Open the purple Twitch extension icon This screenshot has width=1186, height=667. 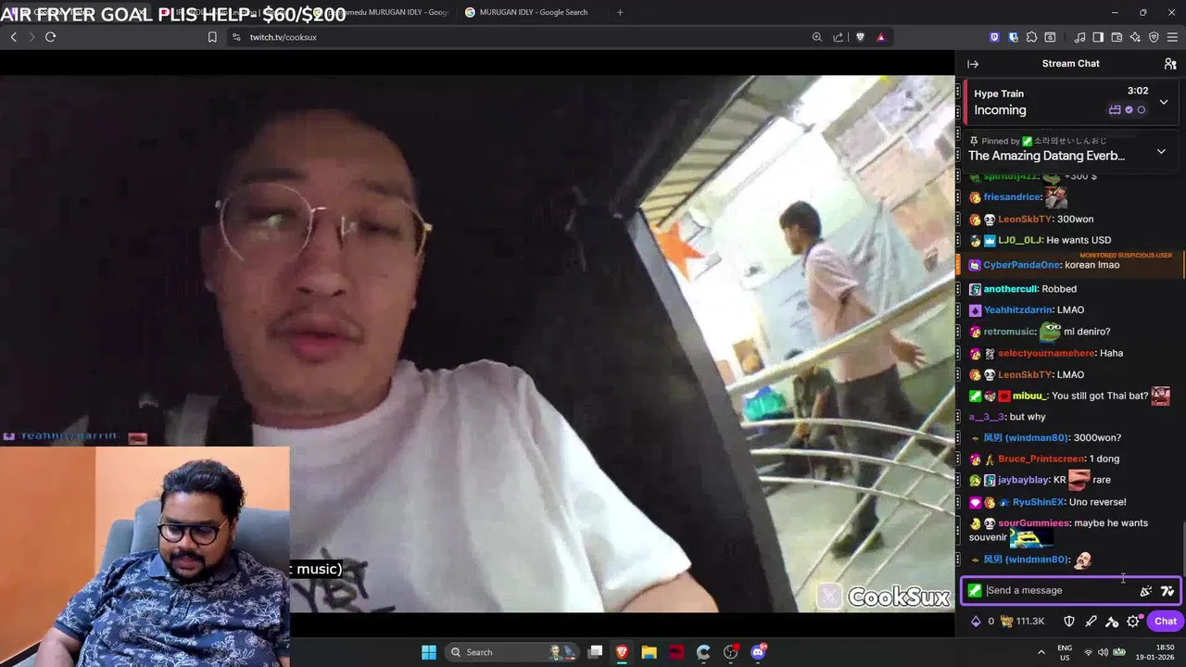(x=994, y=37)
